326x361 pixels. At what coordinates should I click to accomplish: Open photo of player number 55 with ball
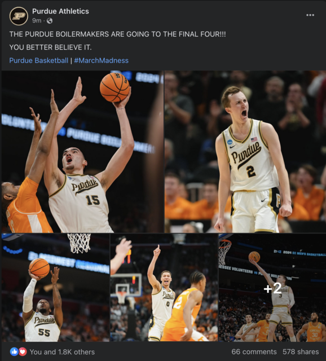click(55, 287)
